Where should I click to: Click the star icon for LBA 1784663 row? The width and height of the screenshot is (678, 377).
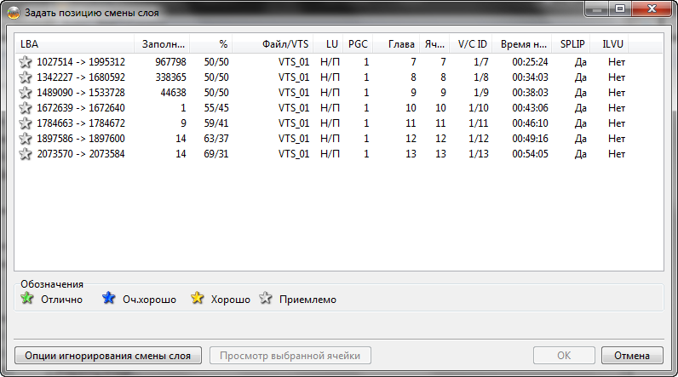[x=26, y=123]
